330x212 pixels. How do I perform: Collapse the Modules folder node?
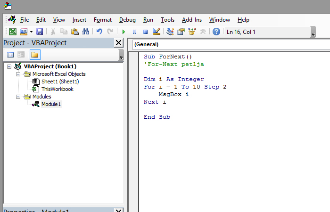coord(18,97)
